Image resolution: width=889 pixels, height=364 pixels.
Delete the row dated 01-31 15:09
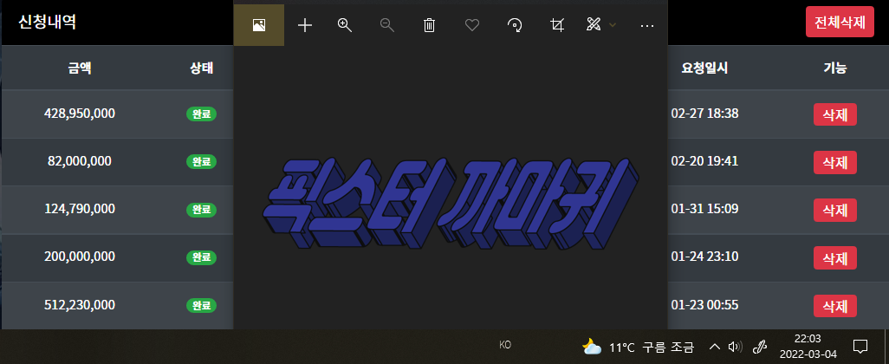[x=835, y=210]
